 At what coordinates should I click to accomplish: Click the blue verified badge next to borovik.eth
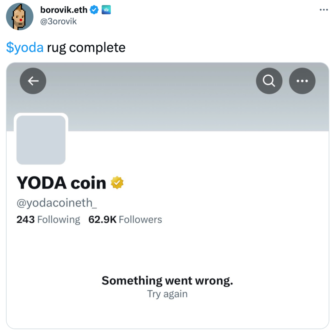tap(94, 10)
